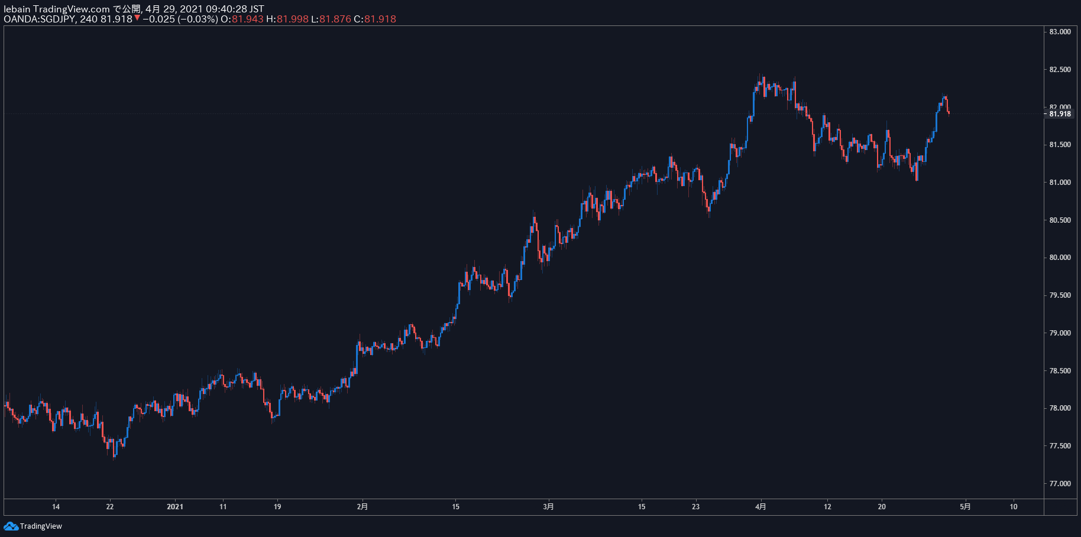Image resolution: width=1081 pixels, height=537 pixels.
Task: Click the 10 date label after 5月
Action: pyautogui.click(x=1014, y=506)
